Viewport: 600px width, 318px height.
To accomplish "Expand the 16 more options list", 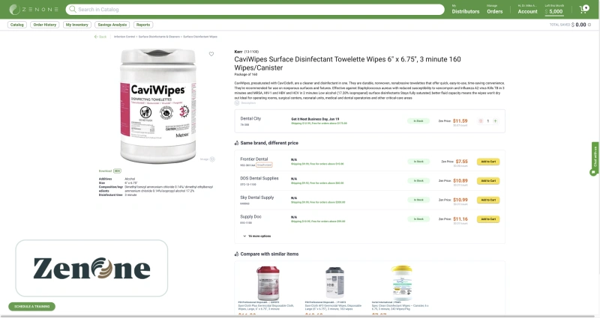I will click(256, 236).
